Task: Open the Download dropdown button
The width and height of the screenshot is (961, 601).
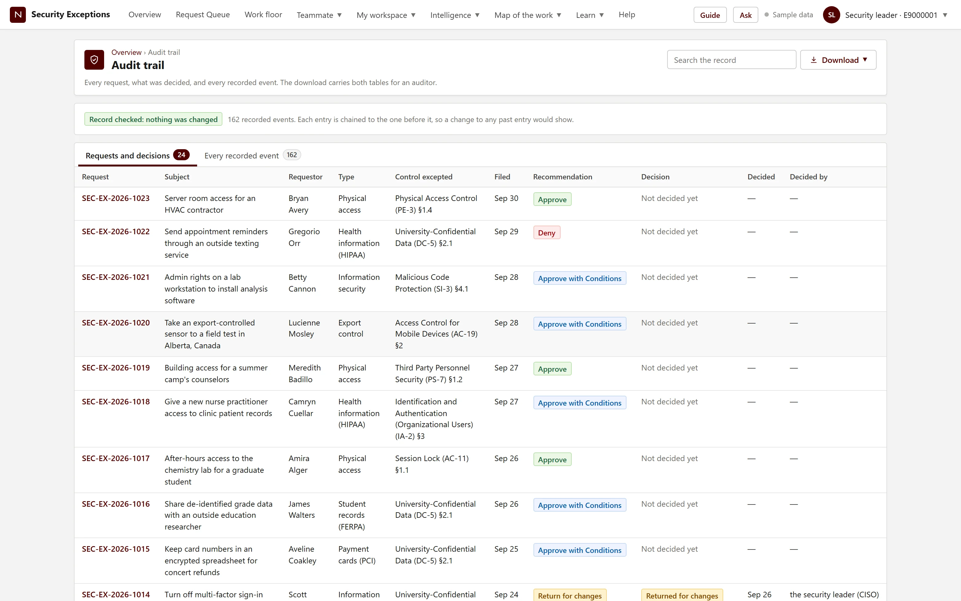Action: click(x=838, y=59)
